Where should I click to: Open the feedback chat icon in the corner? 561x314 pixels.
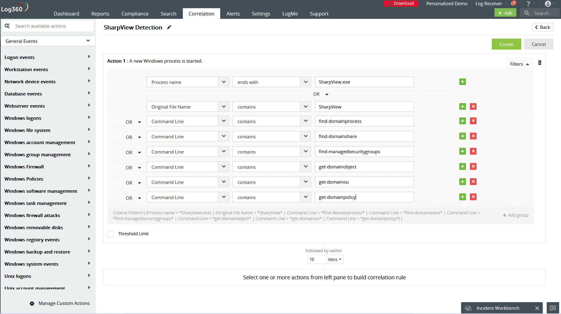click(x=553, y=308)
